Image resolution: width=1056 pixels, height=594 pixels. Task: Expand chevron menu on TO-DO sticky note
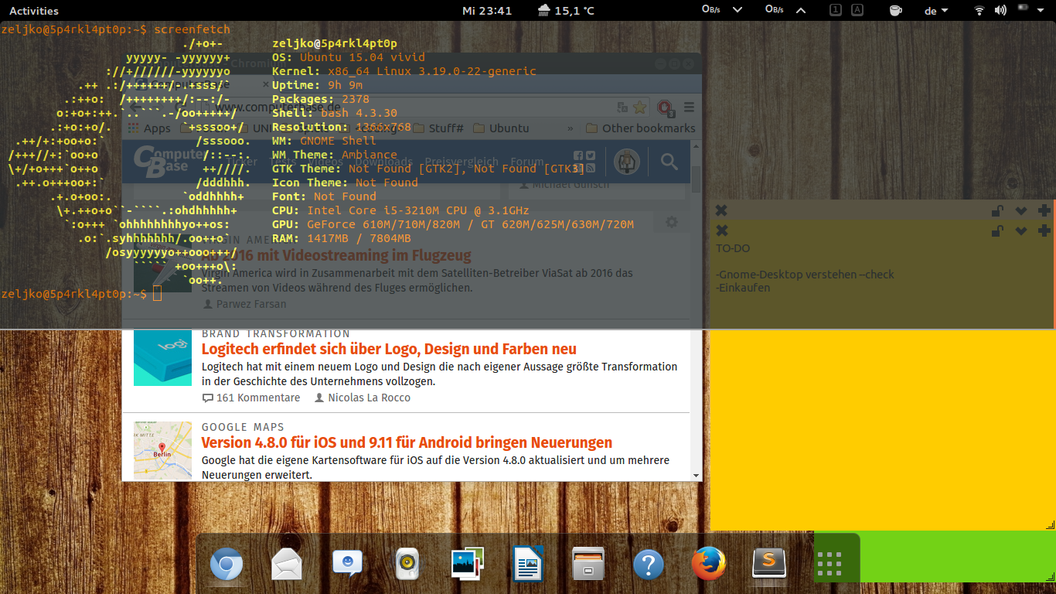1021,230
